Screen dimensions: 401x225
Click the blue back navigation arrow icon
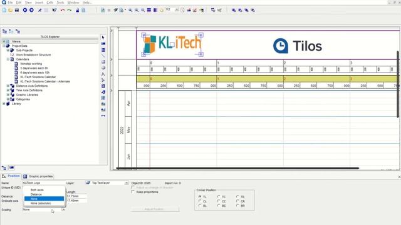pyautogui.click(x=25, y=10)
